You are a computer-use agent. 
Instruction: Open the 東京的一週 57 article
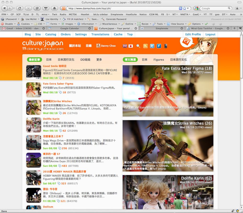pos(51,154)
